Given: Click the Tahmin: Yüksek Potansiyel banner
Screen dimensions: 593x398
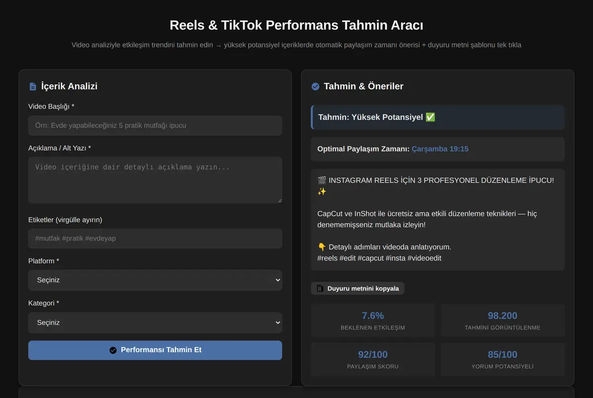Looking at the screenshot, I should (x=438, y=117).
